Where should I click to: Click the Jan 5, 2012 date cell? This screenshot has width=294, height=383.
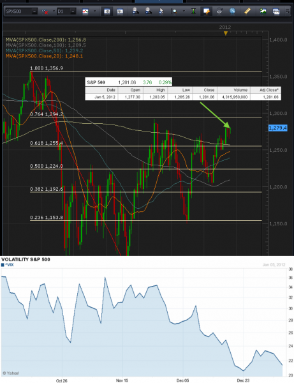pos(105,97)
